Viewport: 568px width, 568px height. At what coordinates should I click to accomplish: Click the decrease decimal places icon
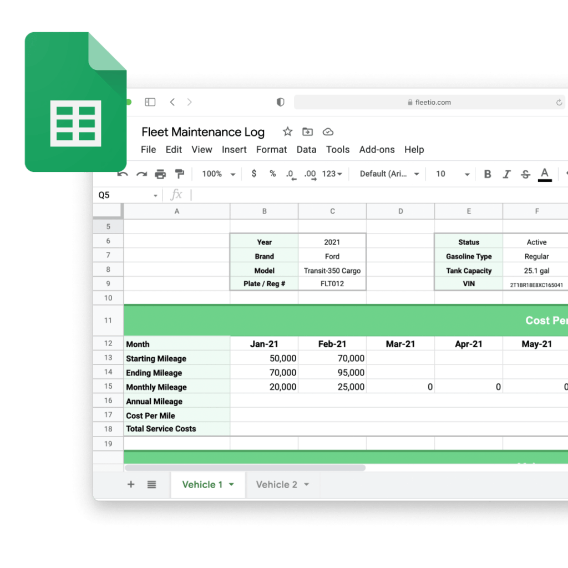(290, 174)
